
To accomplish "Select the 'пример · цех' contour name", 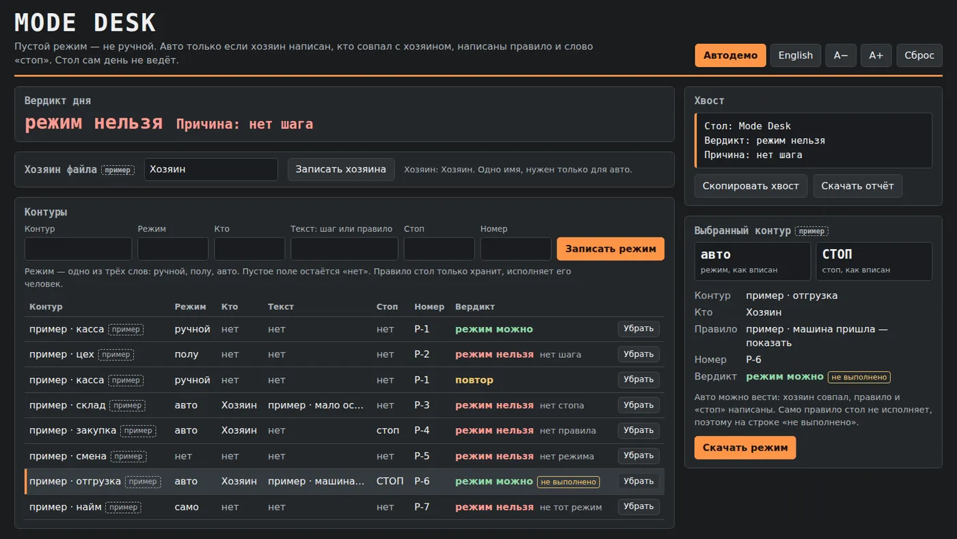I will [x=62, y=354].
